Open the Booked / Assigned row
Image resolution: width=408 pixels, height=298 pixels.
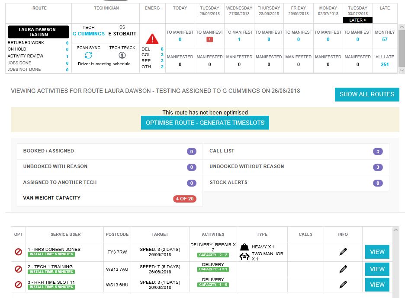coord(110,152)
